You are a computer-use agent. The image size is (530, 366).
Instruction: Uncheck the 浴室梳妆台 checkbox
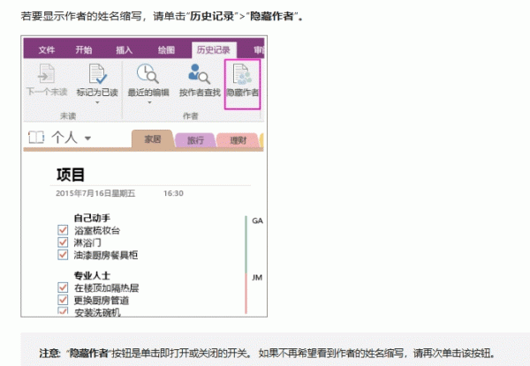point(63,230)
